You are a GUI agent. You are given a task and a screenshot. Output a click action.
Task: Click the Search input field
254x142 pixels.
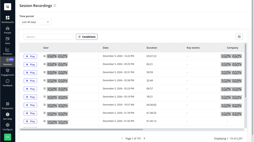[x=48, y=37]
